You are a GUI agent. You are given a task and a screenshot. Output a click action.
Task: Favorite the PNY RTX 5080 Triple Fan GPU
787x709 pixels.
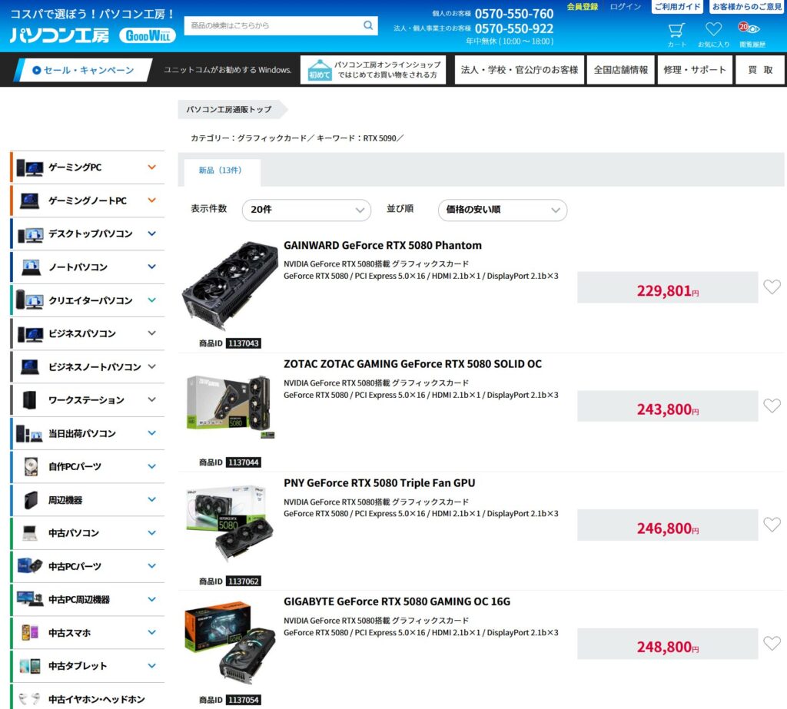pos(772,525)
